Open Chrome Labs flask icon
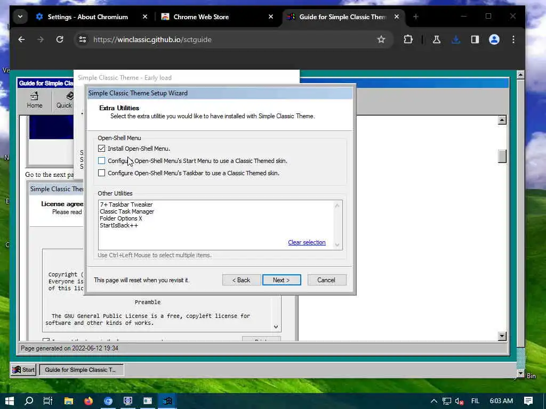 click(x=436, y=39)
